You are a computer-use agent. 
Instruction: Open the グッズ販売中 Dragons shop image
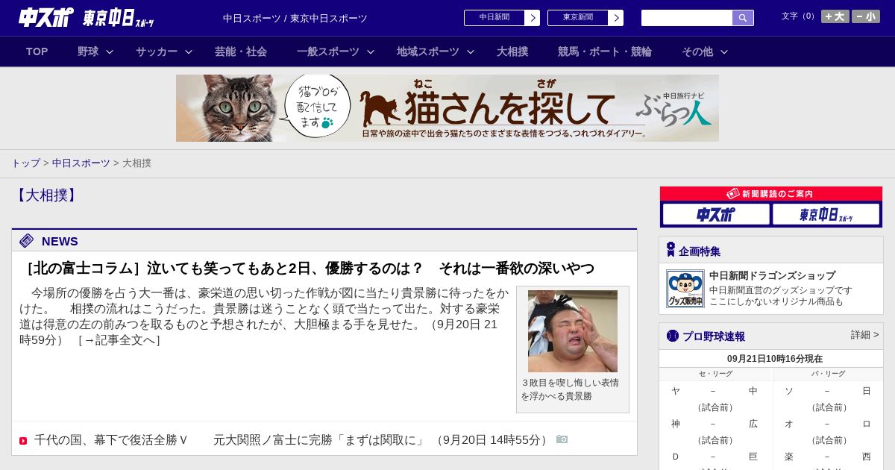click(685, 289)
